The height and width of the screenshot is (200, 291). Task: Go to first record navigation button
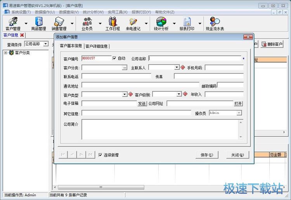pos(63,155)
